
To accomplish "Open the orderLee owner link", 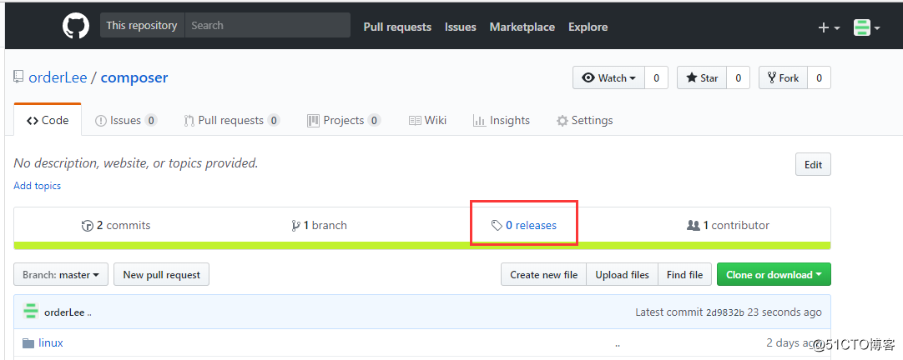I will click(58, 77).
